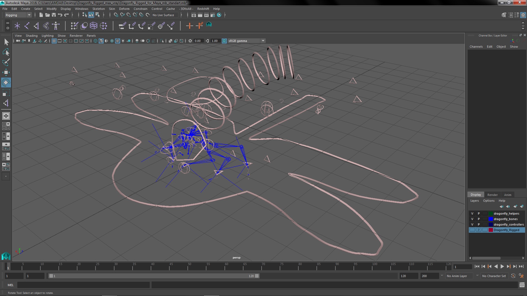Click the playback end time field 120
The image size is (527, 296).
pos(408,276)
